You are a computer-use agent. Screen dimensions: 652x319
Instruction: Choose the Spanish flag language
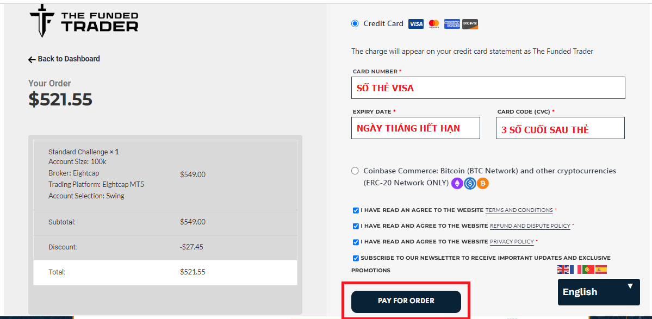(601, 270)
